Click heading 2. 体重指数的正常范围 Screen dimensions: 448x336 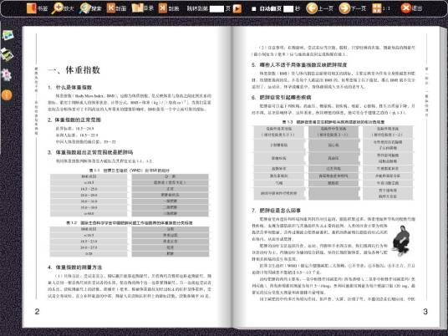pyautogui.click(x=74, y=120)
